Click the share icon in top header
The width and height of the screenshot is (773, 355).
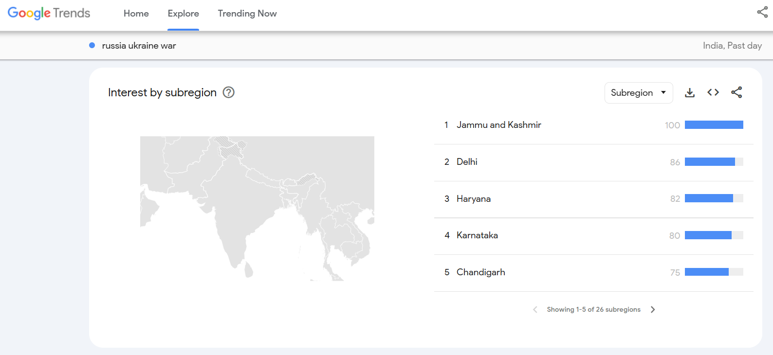pyautogui.click(x=762, y=13)
